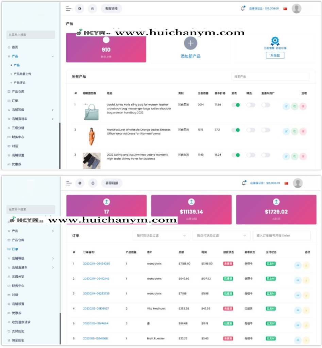322x348 pixels.
Task: Open the payment status filter dropdown
Action: 161,235
